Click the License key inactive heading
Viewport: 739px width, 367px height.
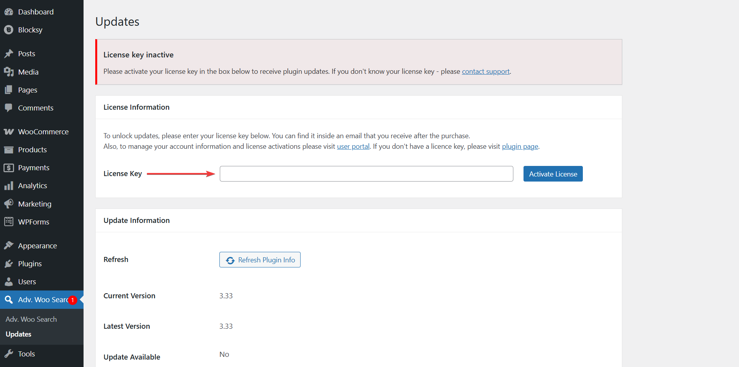pyautogui.click(x=139, y=55)
